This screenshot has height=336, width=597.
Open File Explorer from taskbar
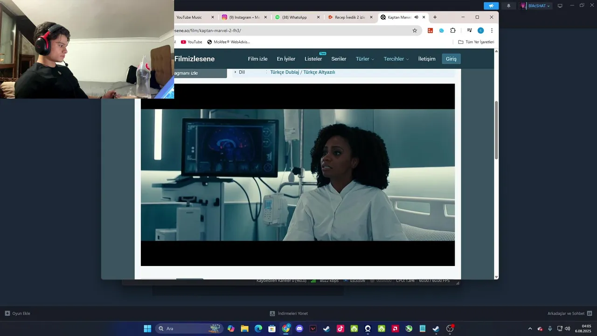244,329
